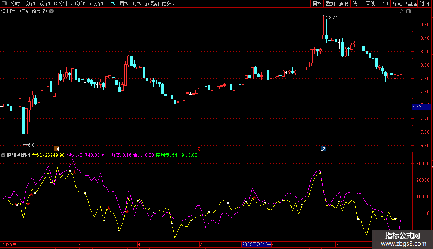The width and height of the screenshot is (433, 249).
Task: Click the diamond icon above the chart
Action: point(402,11)
